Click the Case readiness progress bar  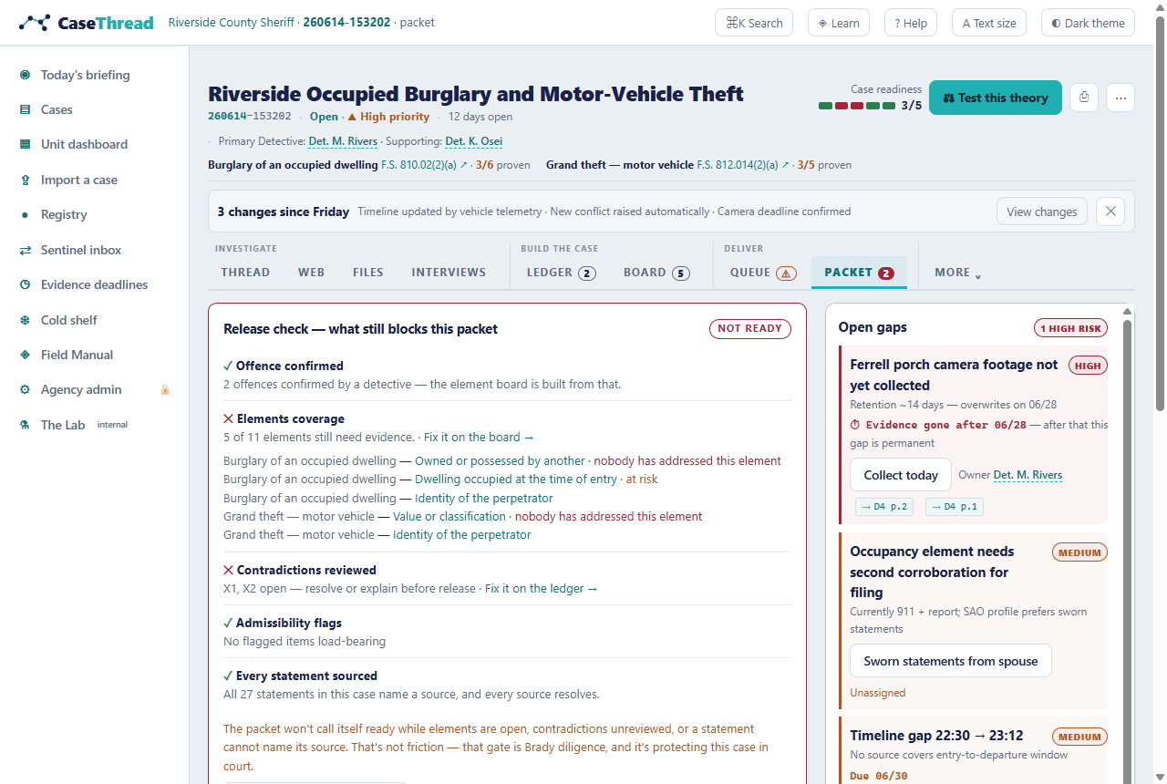click(857, 106)
